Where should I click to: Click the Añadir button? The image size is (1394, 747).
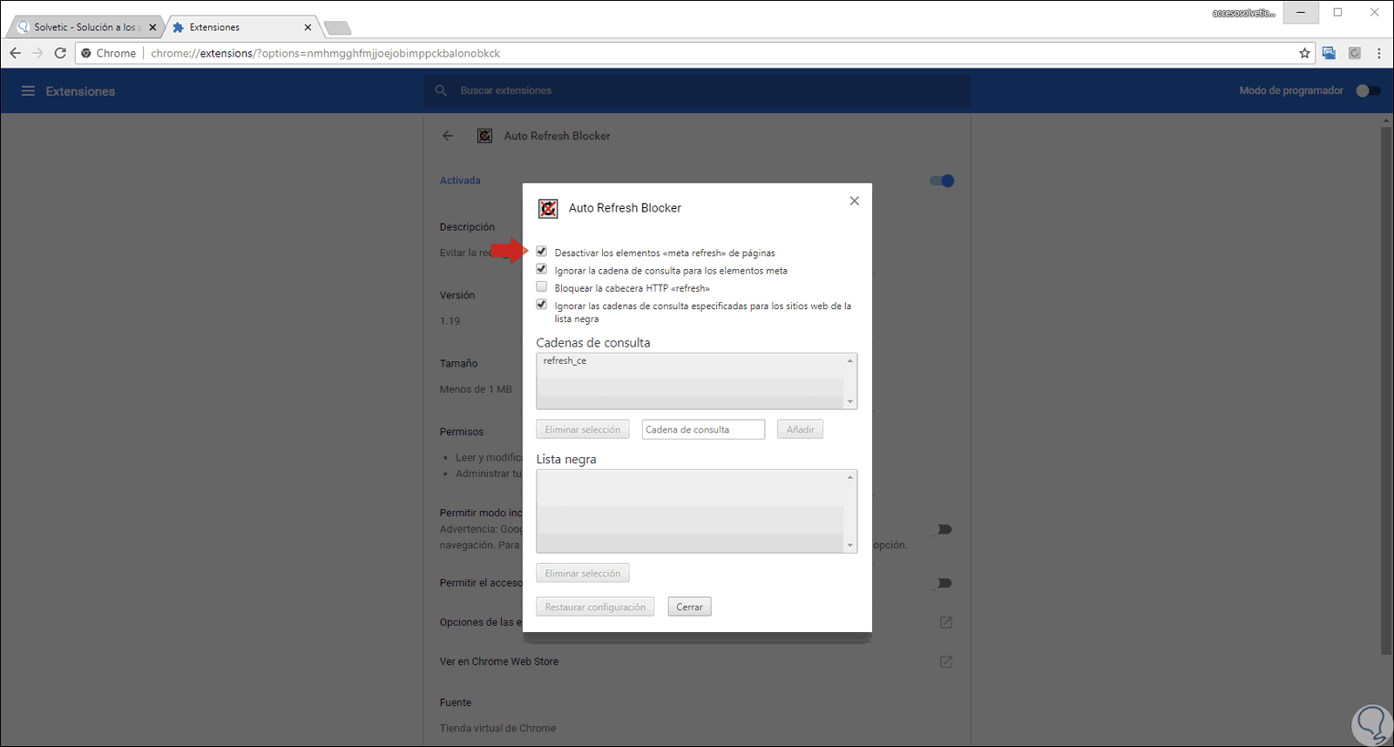point(801,429)
